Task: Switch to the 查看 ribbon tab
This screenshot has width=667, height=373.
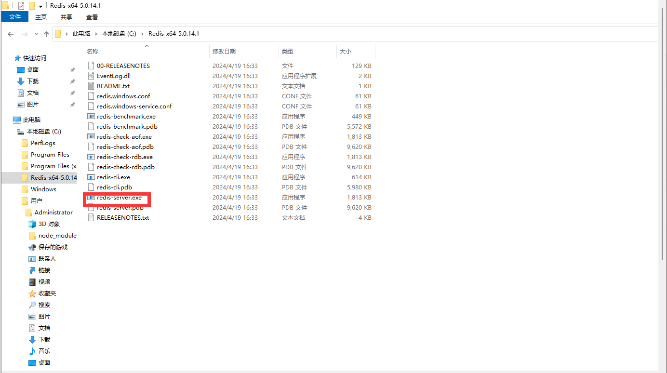Action: click(x=92, y=17)
